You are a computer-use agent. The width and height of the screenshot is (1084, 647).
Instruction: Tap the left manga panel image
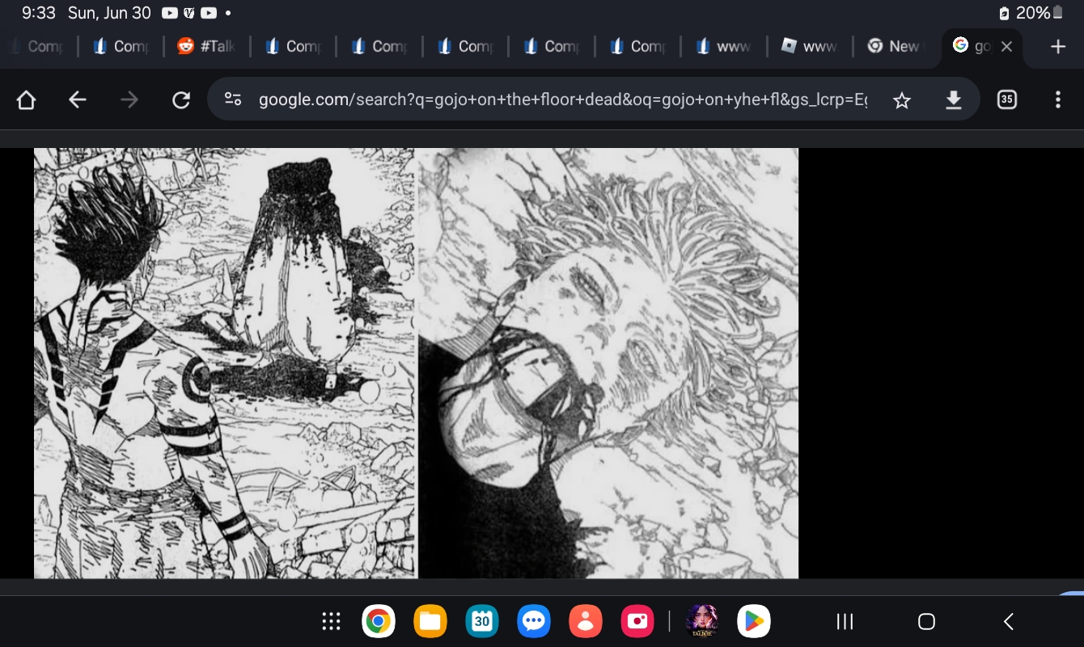tap(224, 362)
